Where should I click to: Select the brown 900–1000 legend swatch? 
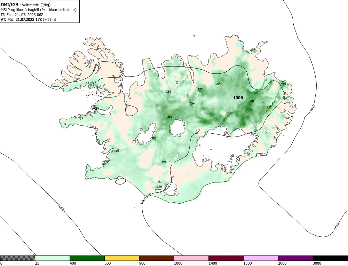157,258
